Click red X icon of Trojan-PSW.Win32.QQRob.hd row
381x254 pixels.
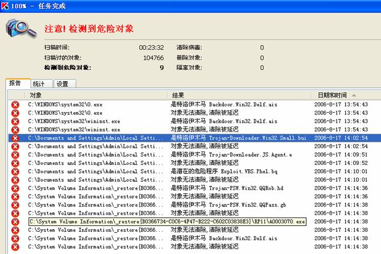coord(15,188)
